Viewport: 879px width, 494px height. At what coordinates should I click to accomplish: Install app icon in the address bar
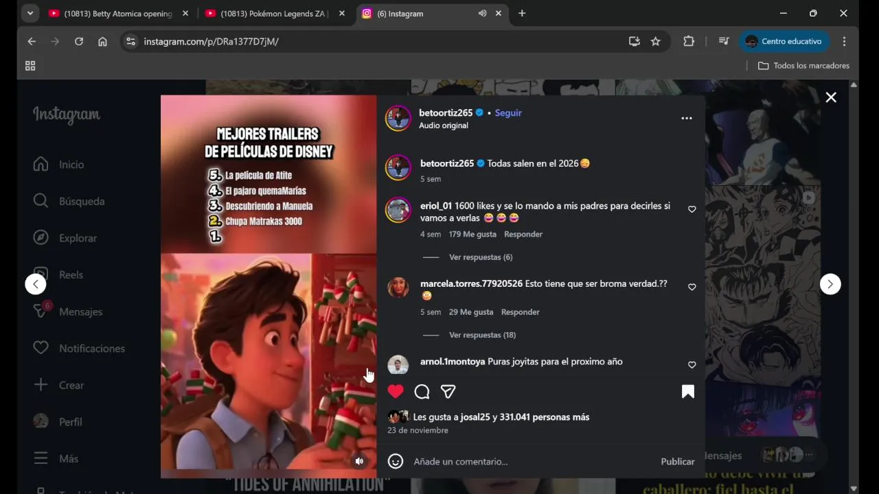[635, 42]
